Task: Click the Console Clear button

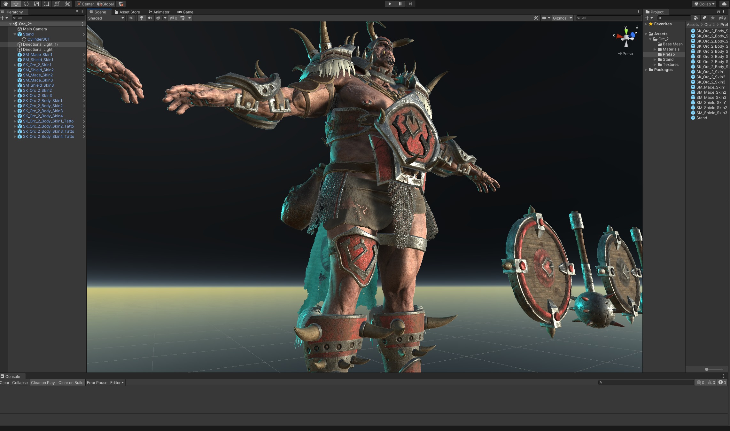Action: click(x=4, y=383)
